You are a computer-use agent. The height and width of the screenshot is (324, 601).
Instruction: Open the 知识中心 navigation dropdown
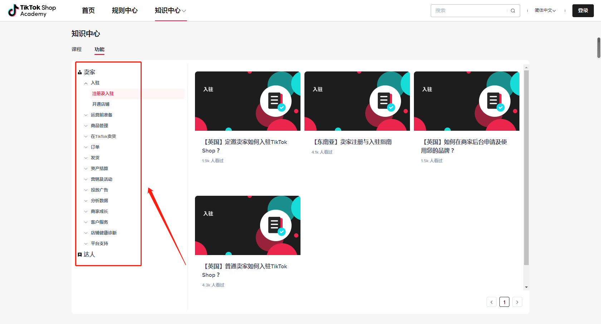[171, 10]
